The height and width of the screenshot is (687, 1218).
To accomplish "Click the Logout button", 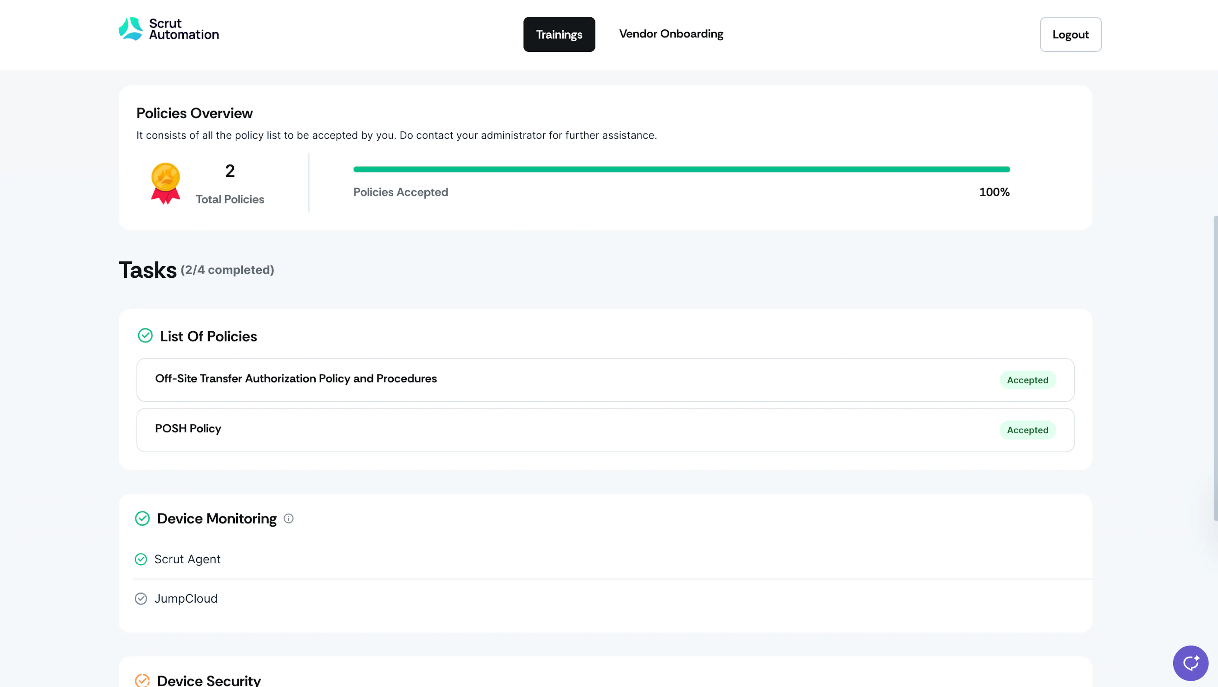I will coord(1071,35).
